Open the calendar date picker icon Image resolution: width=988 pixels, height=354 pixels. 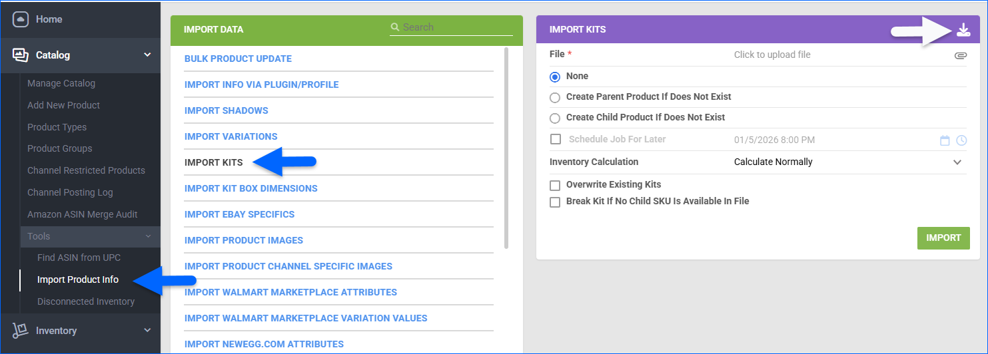[x=944, y=140]
